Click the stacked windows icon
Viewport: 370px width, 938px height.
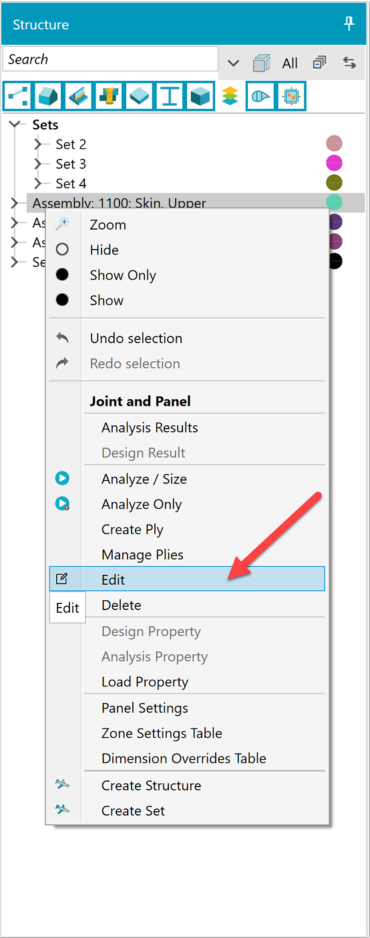tap(320, 63)
